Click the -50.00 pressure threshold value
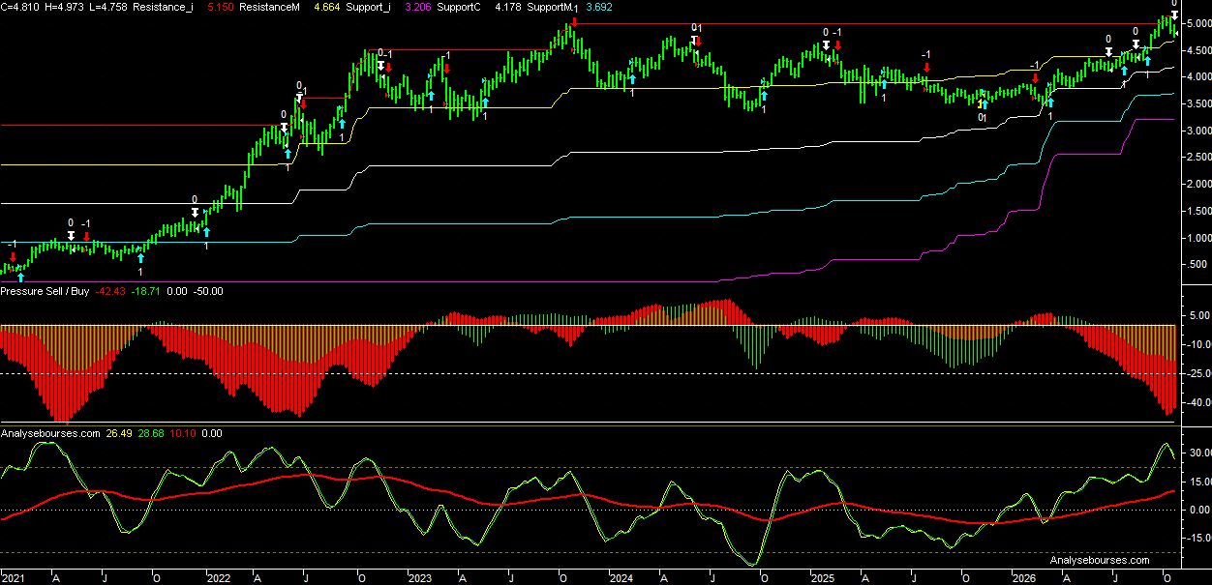Image resolution: width=1212 pixels, height=585 pixels. (x=208, y=290)
